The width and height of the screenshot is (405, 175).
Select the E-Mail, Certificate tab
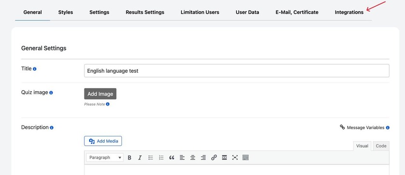pos(297,12)
